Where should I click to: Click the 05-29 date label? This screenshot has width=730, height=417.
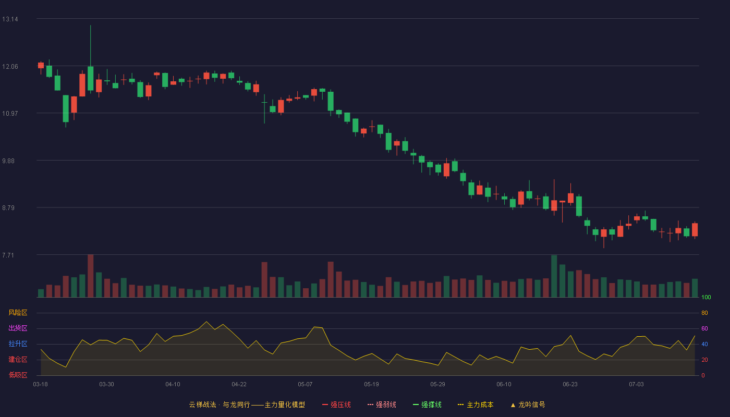[x=437, y=384]
